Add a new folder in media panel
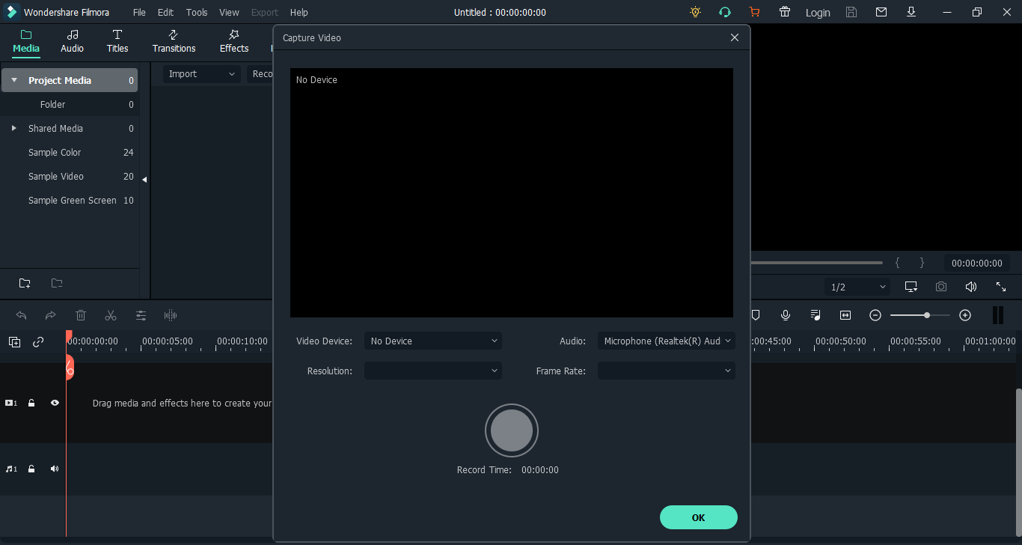 pos(25,283)
